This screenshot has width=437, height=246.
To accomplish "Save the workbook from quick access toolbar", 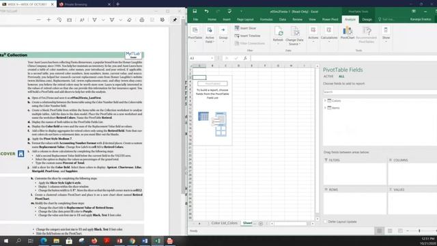I will coord(195,11).
